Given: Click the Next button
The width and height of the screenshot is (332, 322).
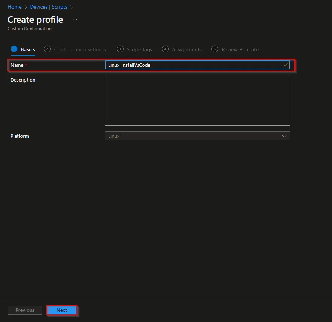Looking at the screenshot, I should (x=62, y=310).
